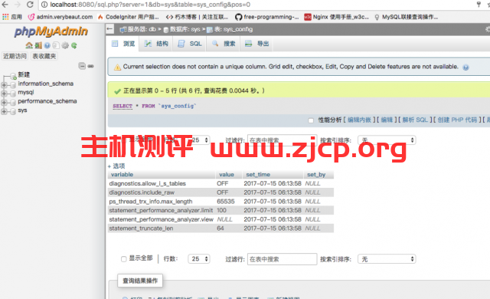
Task: Open the Nginx 使用手册 bookmark
Action: pos(337,17)
